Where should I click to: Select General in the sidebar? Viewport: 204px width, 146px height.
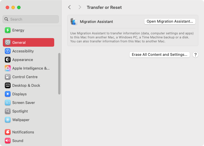[x=29, y=42]
